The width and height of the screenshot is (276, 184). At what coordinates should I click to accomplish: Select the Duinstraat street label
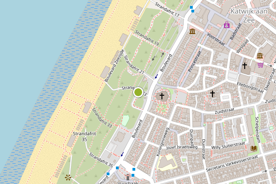(x=203, y=149)
